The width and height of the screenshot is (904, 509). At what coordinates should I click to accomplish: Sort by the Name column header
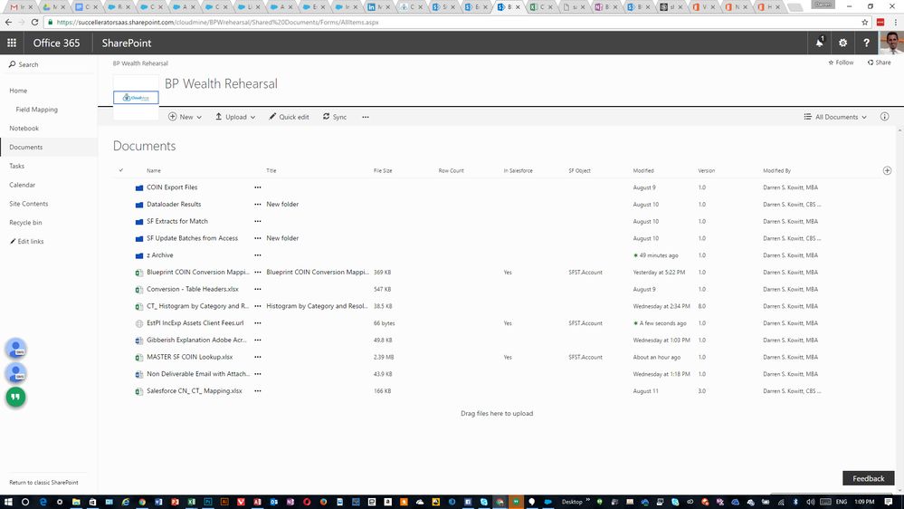click(x=153, y=171)
